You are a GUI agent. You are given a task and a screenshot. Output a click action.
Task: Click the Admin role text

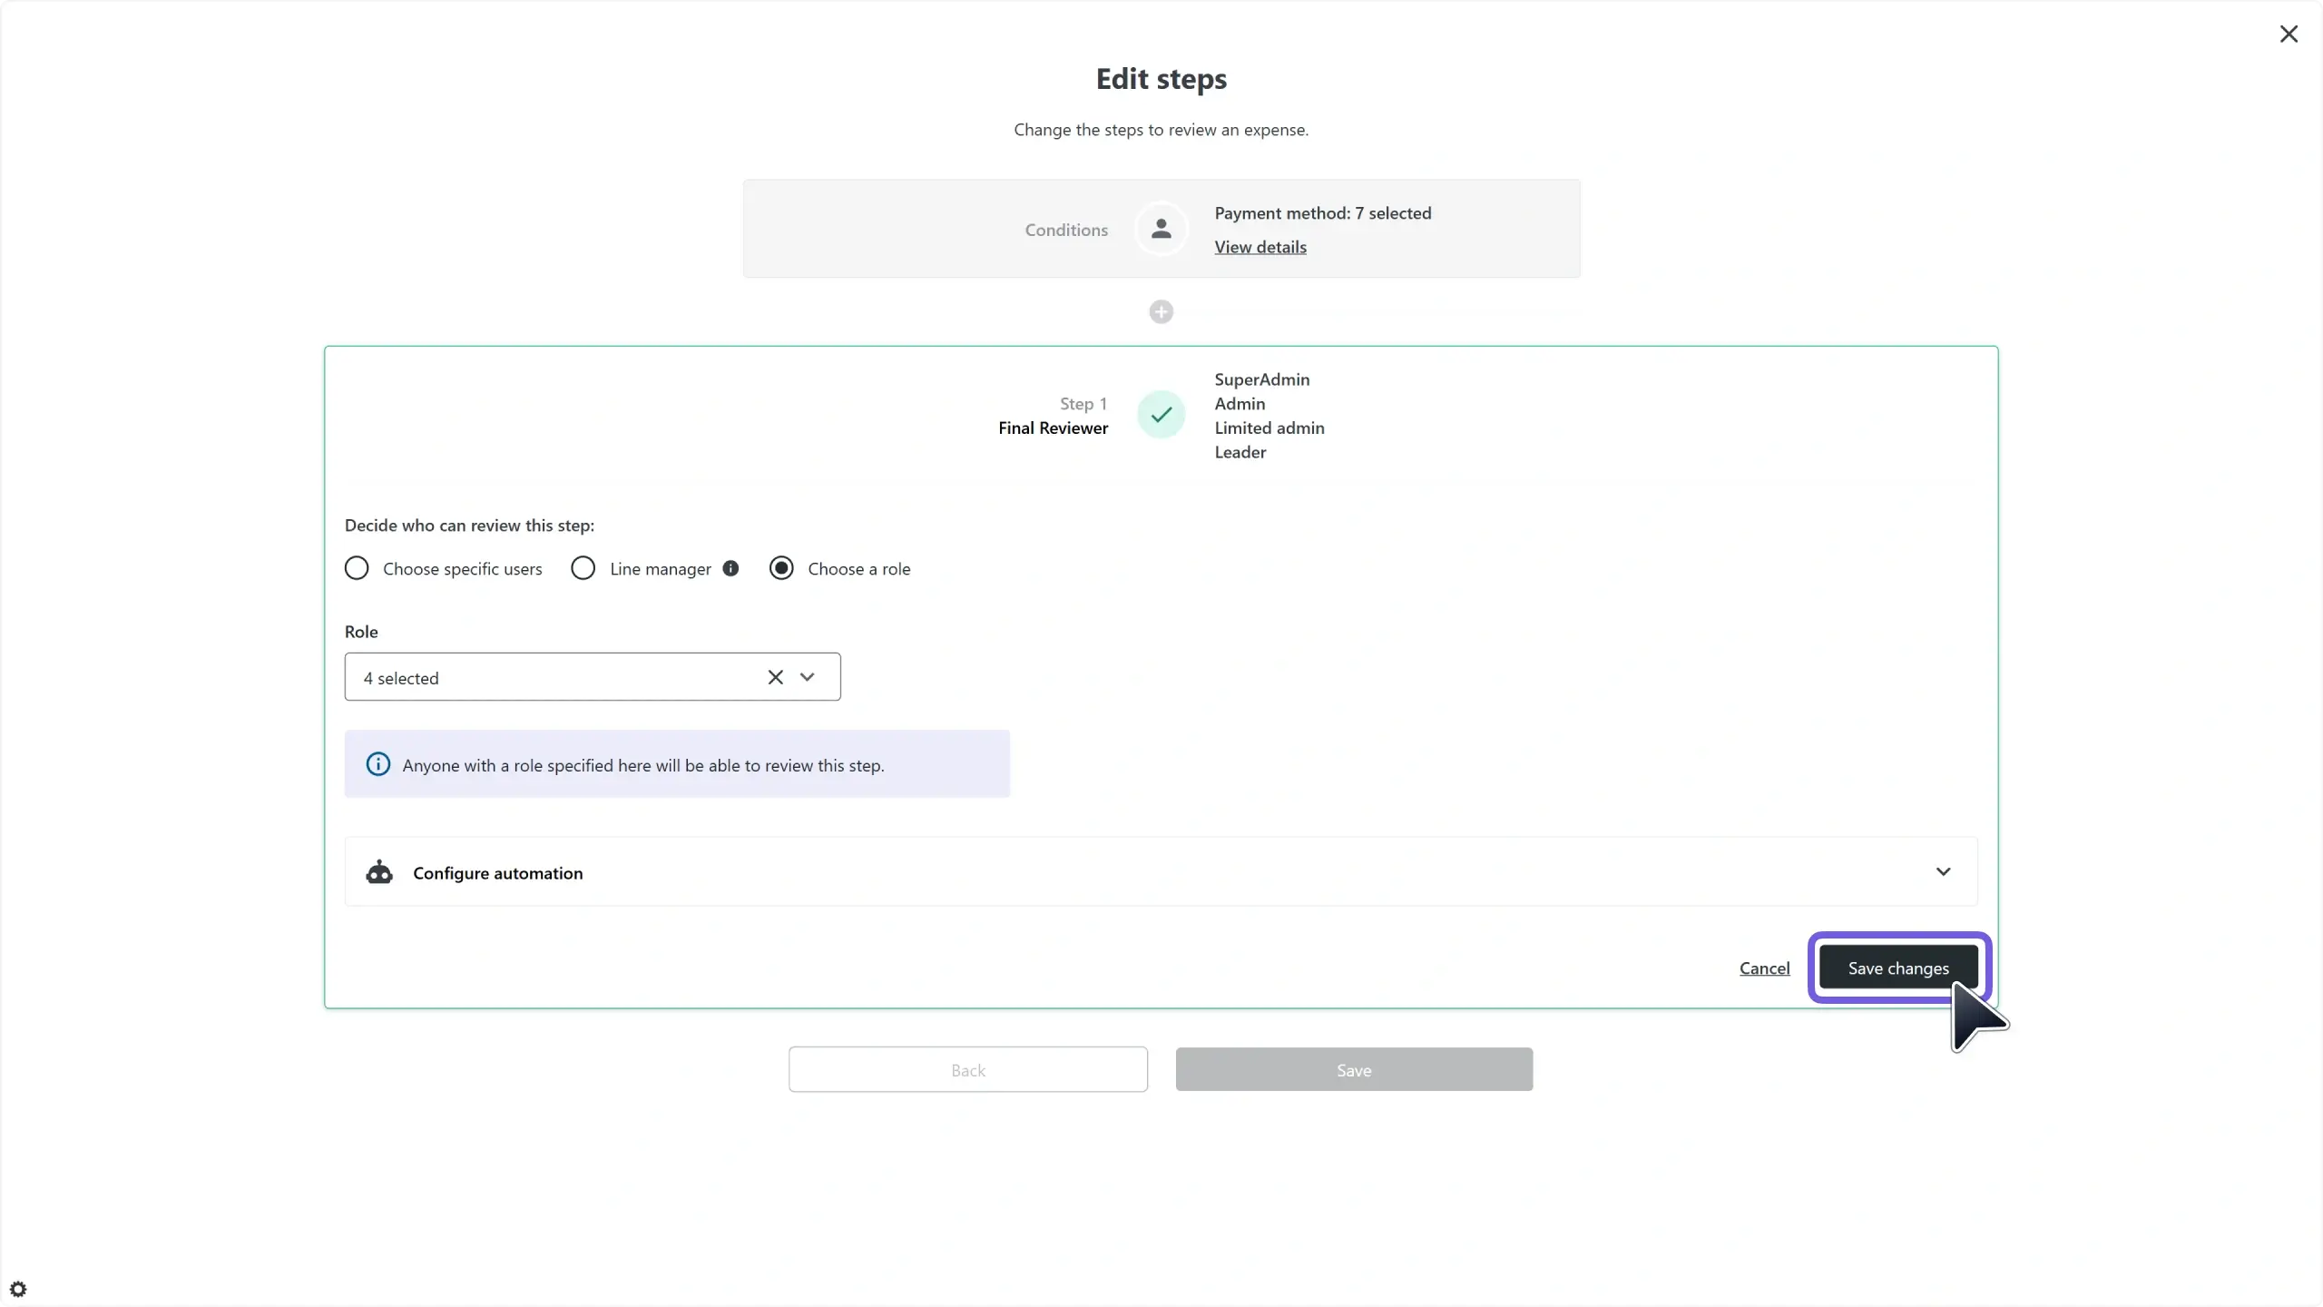coord(1240,404)
